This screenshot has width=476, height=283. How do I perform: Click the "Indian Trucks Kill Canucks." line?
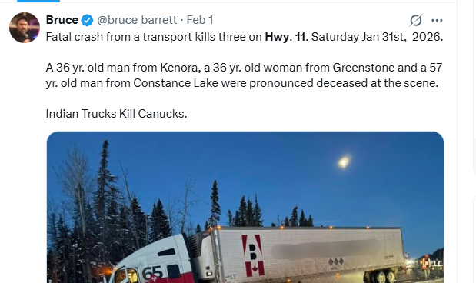pos(116,114)
